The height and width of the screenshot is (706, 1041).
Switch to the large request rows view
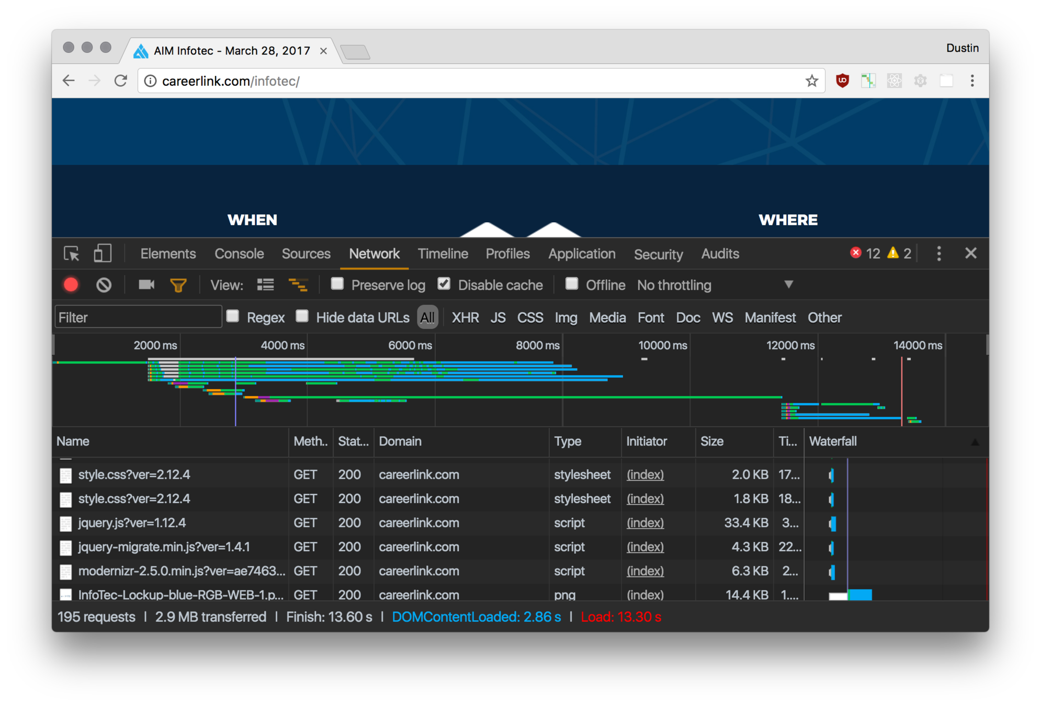tap(265, 285)
